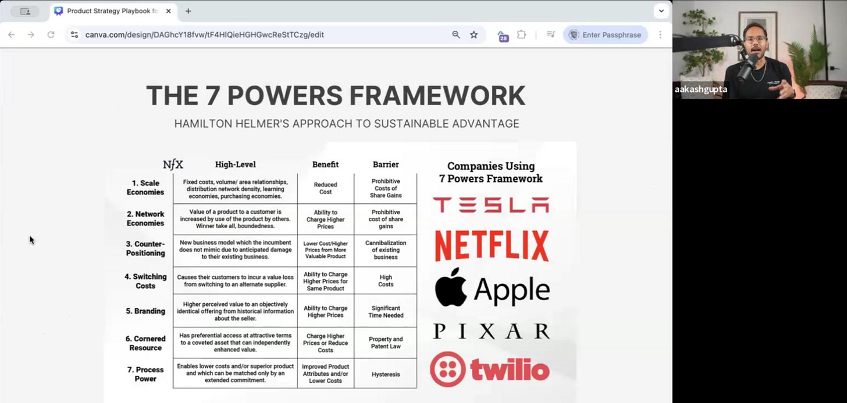Screen dimensions: 847x403
Task: Click the 'Property and Patent Law' cell
Action: 386,343
